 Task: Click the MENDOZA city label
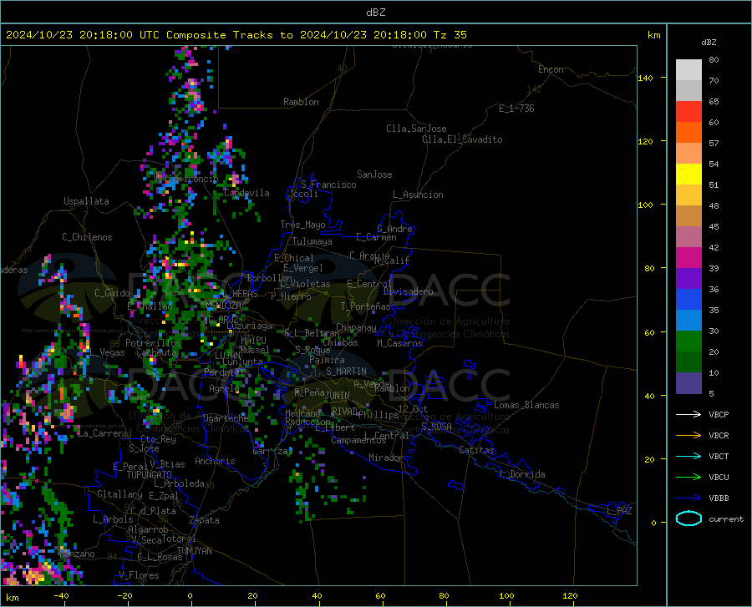(x=223, y=306)
